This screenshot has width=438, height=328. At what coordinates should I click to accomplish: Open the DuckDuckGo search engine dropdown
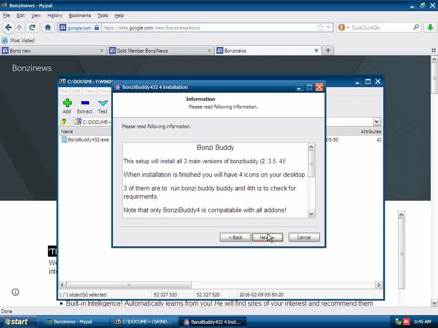click(343, 27)
